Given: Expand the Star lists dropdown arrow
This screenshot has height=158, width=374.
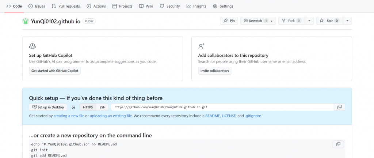Looking at the screenshot, I should click(347, 21).
